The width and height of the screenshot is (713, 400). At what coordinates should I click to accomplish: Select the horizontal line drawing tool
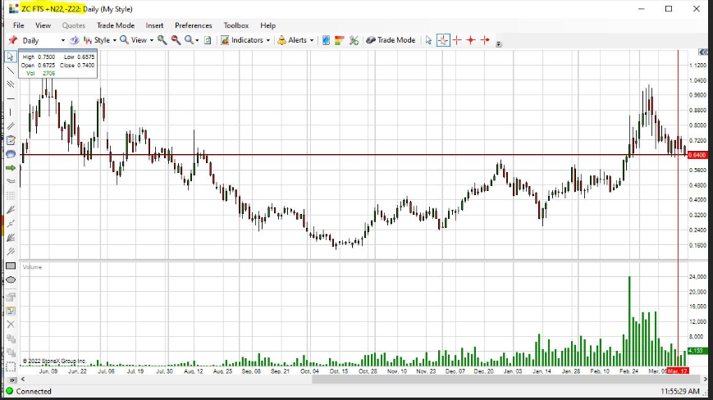coord(11,98)
